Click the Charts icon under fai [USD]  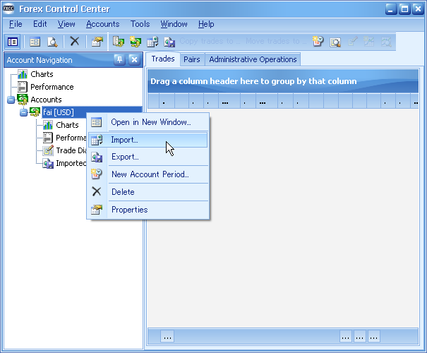click(x=48, y=125)
